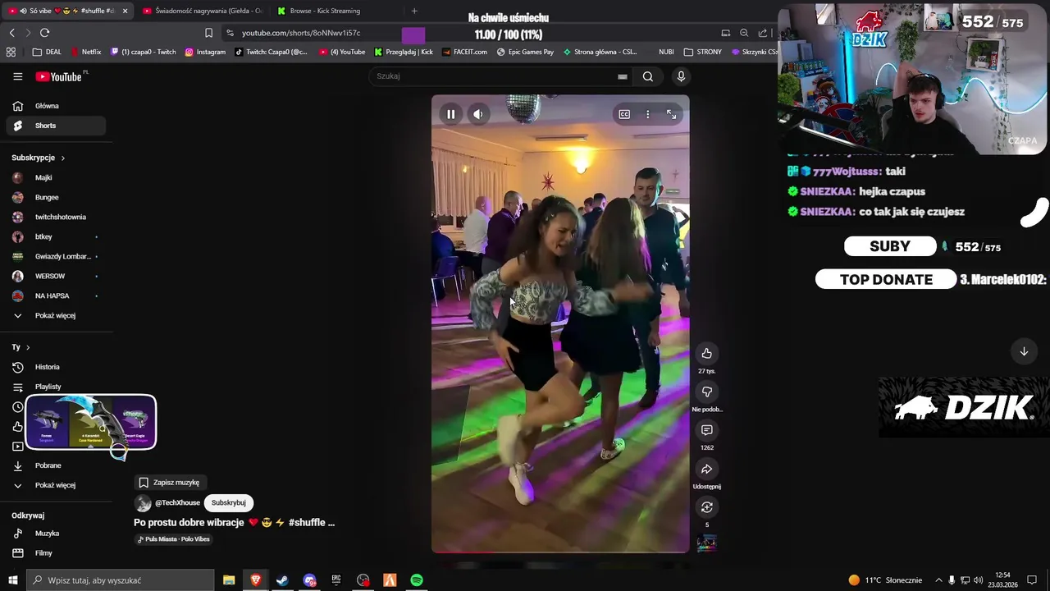Like the Short with thumbs up
Image resolution: width=1050 pixels, height=591 pixels.
[706, 353]
